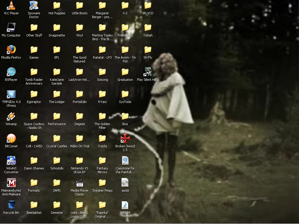This screenshot has height=224, width=299.
Task: Select the asobi disc file icon
Action: point(125,183)
